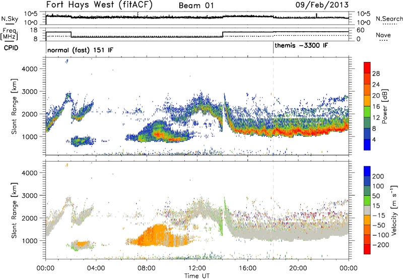Pick the lowest blue Power colorbar segment below 4

point(367,145)
